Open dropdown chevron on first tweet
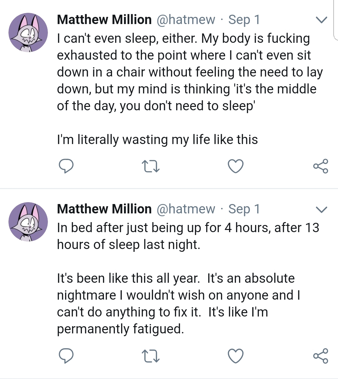Screen dimensions: 338x379 point(321,20)
